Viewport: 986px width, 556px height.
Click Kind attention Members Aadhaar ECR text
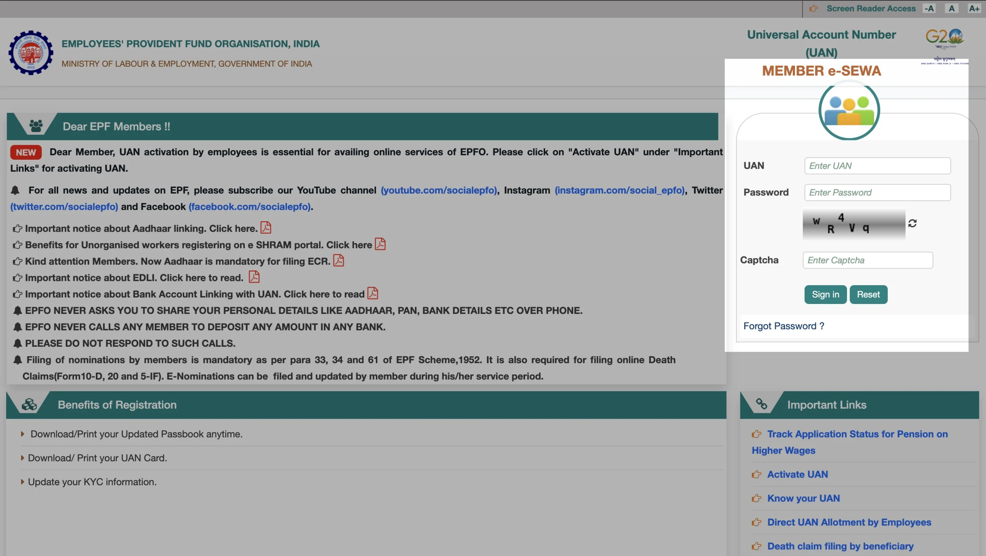point(178,261)
